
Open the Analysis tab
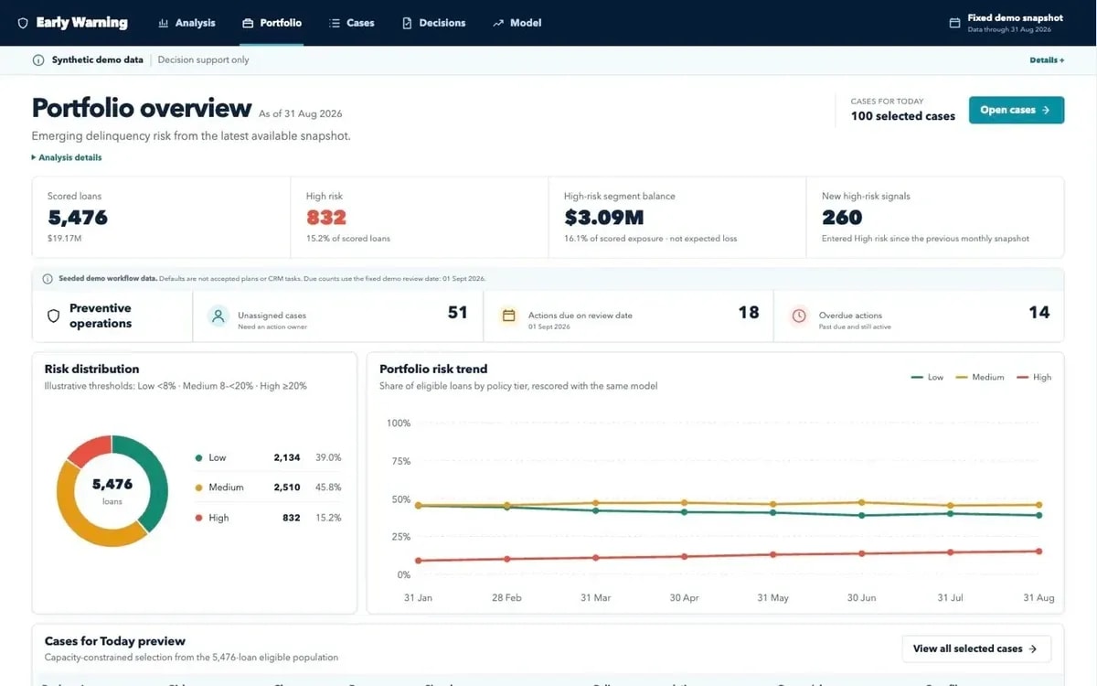tap(186, 23)
